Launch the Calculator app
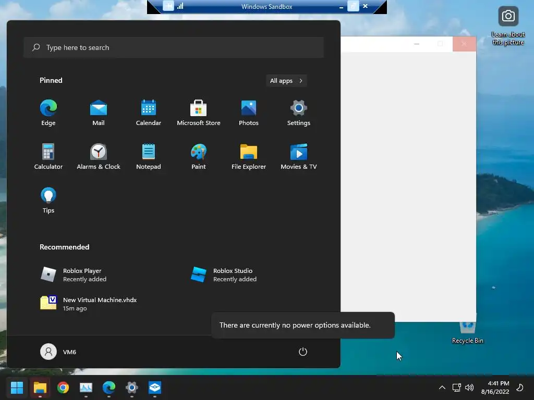 (48, 156)
